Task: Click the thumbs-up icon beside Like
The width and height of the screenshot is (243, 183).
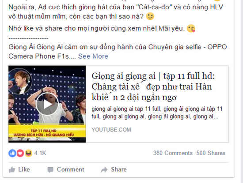Action: pos(12,170)
